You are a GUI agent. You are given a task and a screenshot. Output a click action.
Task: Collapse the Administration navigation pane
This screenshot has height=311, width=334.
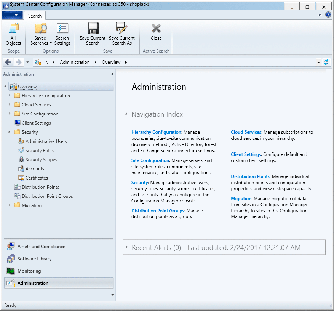point(112,74)
